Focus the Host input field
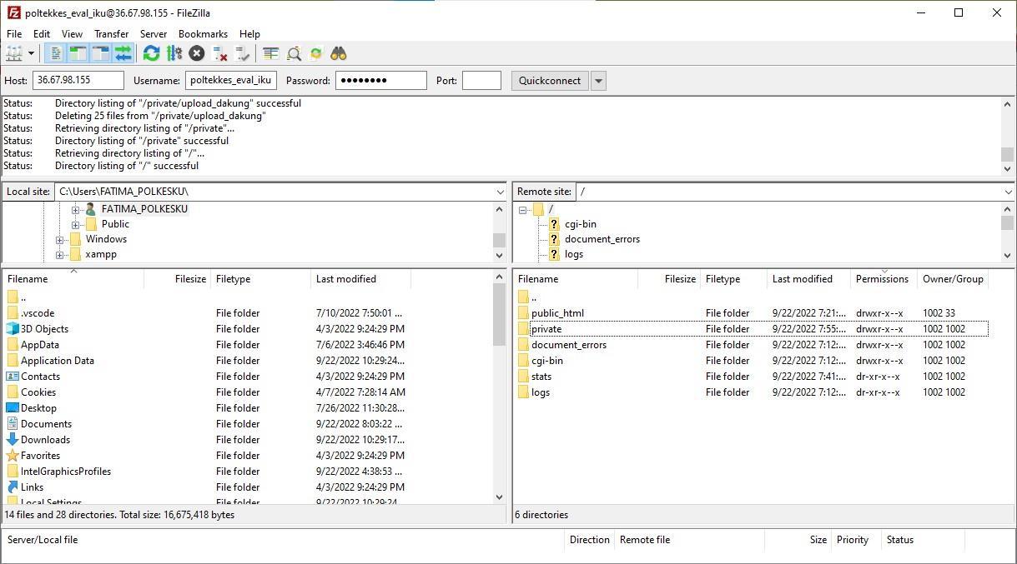Image resolution: width=1017 pixels, height=564 pixels. pyautogui.click(x=78, y=80)
